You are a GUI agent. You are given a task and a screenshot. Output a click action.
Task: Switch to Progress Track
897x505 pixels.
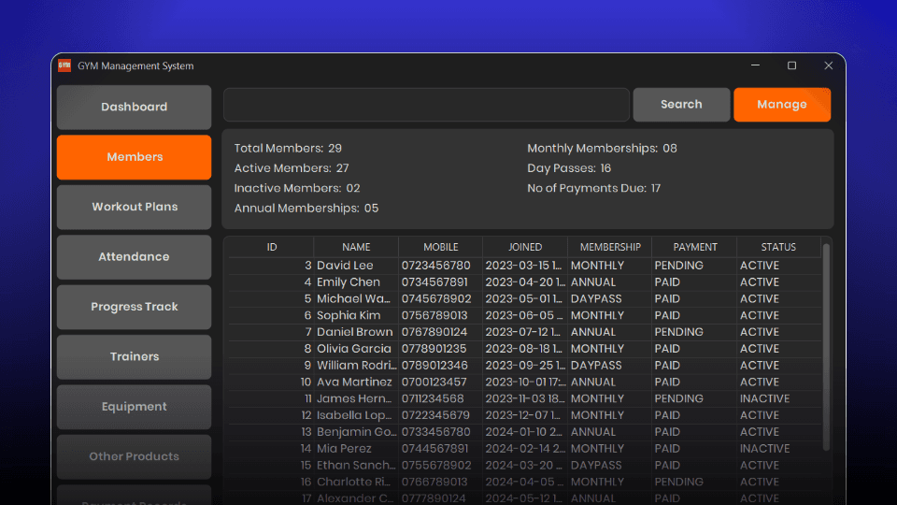[x=134, y=307]
